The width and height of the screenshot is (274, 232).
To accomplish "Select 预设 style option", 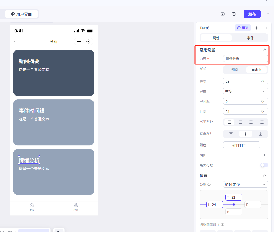I will [x=235, y=70].
